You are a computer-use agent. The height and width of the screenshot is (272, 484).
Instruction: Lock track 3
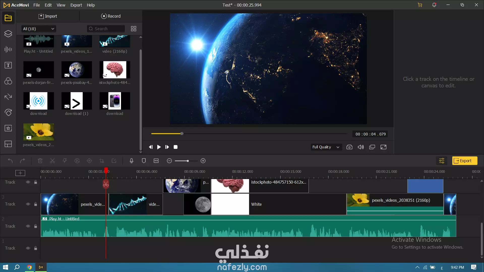pos(36,204)
